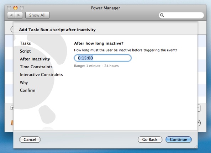Click the search magnifier icon
This screenshot has height=153, width=211.
[162, 15]
